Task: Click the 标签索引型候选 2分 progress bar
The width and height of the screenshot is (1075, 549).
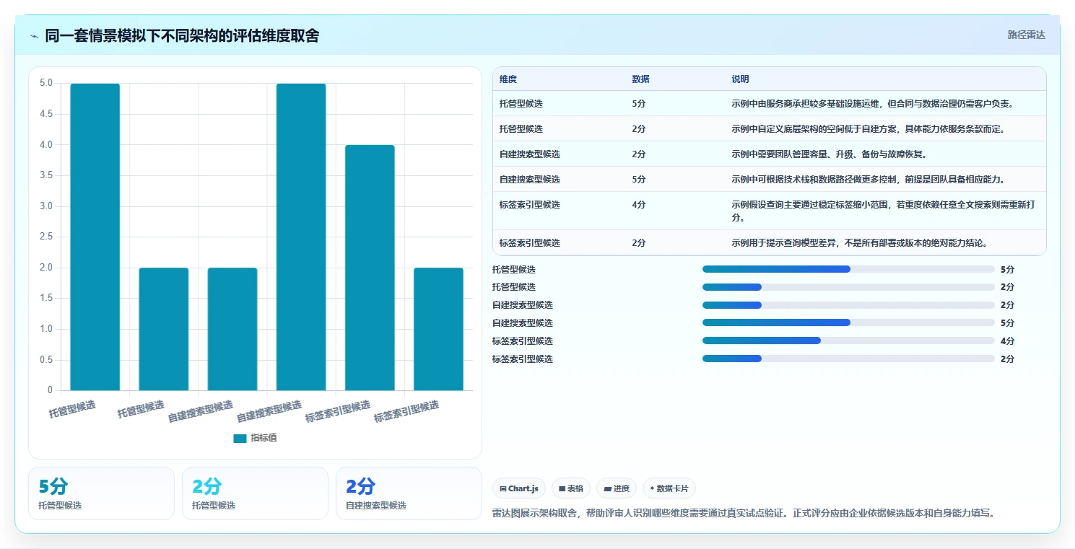Action: click(848, 359)
